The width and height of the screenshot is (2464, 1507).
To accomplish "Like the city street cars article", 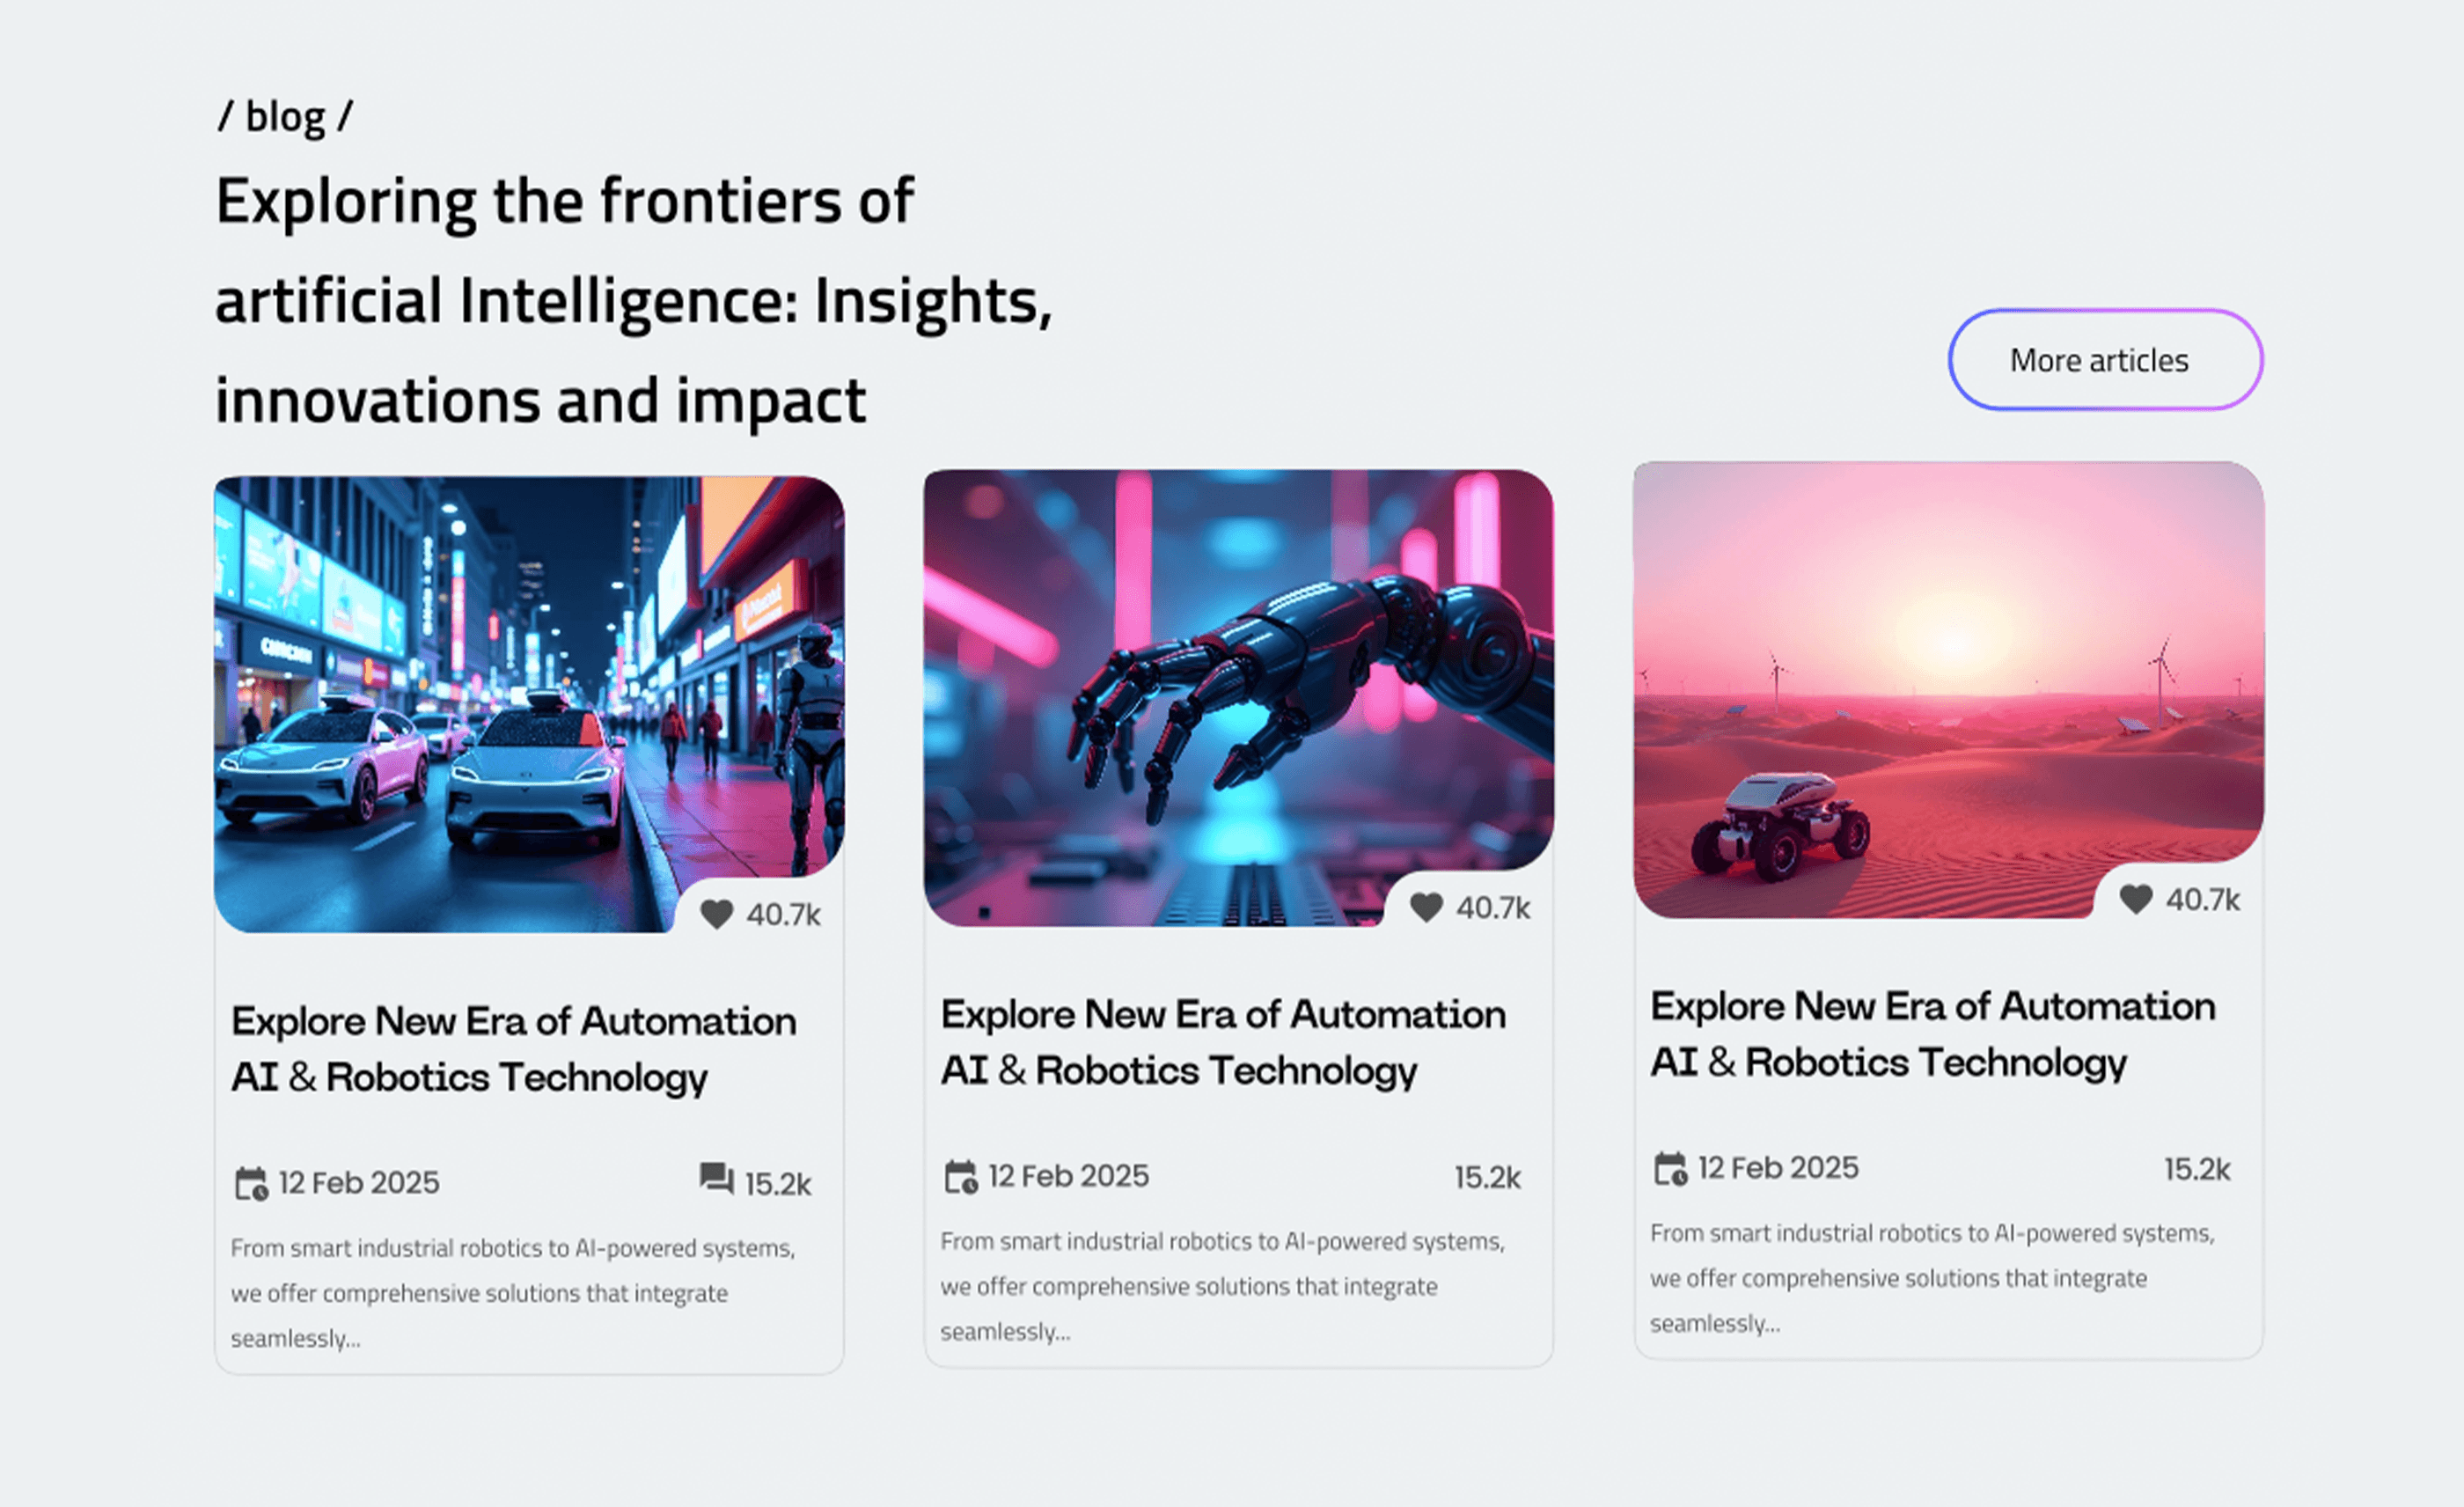I will (x=716, y=914).
